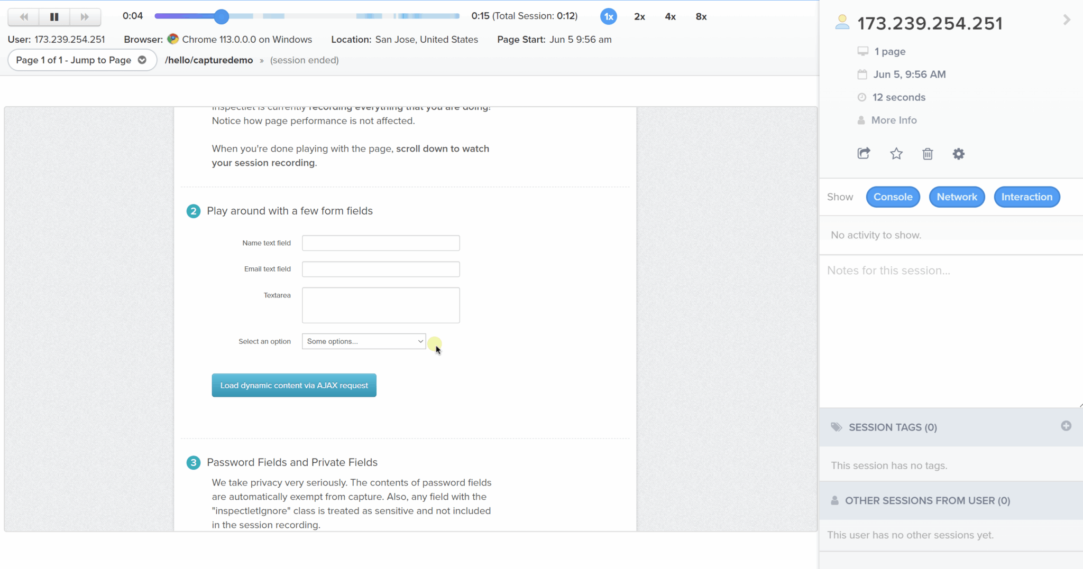Click the share session icon
This screenshot has height=569, width=1083.
tap(864, 154)
